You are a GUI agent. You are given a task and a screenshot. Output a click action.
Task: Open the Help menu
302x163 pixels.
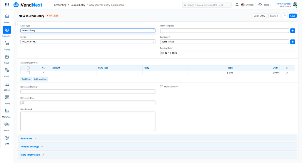point(267,5)
